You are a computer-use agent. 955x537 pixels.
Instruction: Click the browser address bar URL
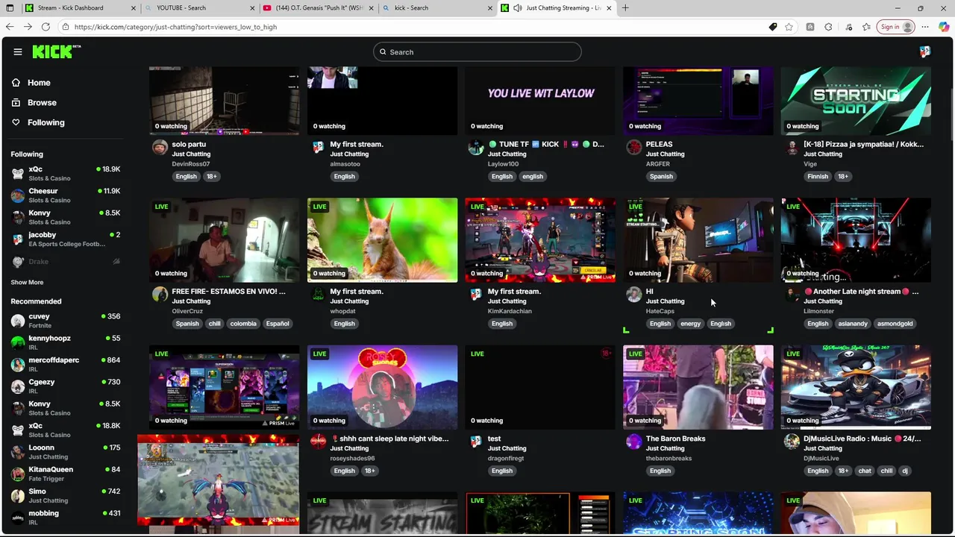tap(175, 27)
